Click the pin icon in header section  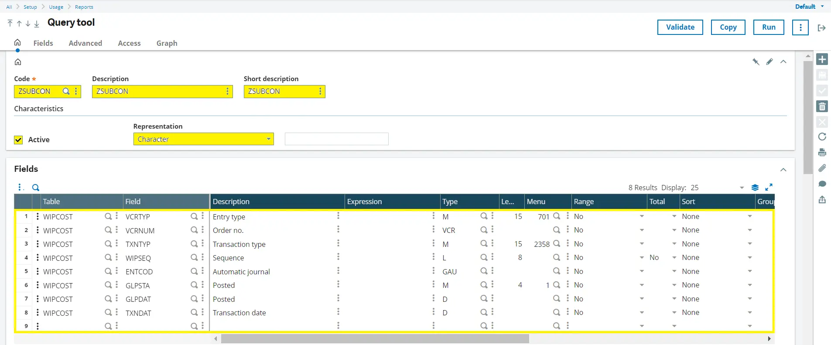point(756,61)
